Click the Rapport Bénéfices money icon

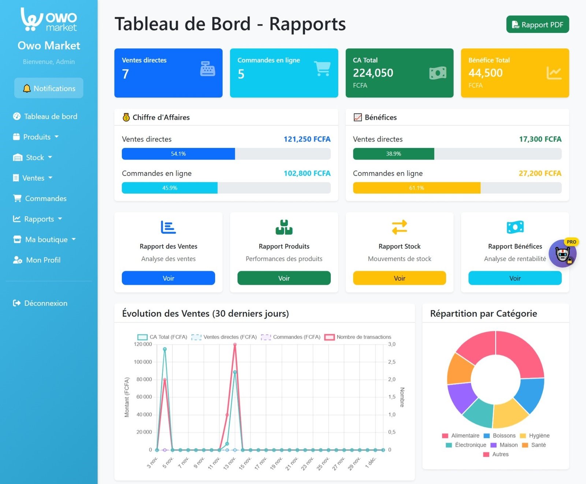pos(515,227)
